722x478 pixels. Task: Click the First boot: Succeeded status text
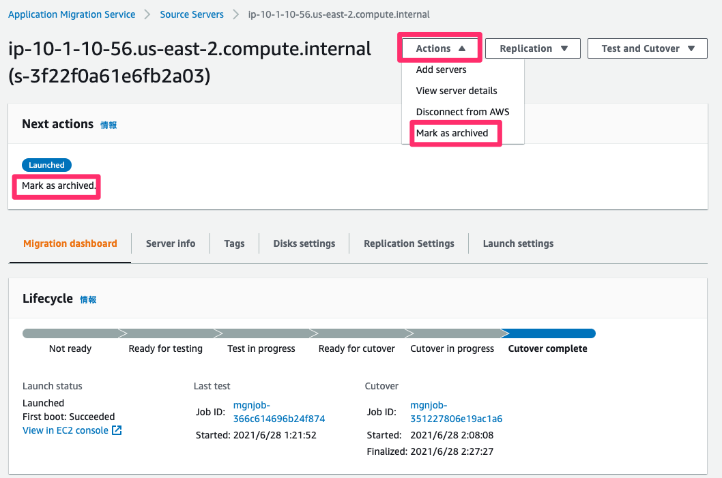pyautogui.click(x=69, y=417)
